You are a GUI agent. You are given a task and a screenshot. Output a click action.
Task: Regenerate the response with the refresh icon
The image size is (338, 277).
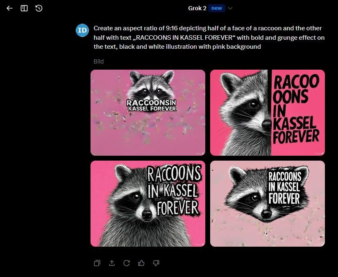tap(127, 263)
